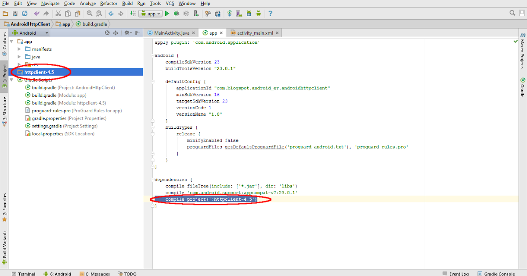The image size is (527, 276).
Task: Toggle the 2: Favorites side panel
Action: click(4, 208)
